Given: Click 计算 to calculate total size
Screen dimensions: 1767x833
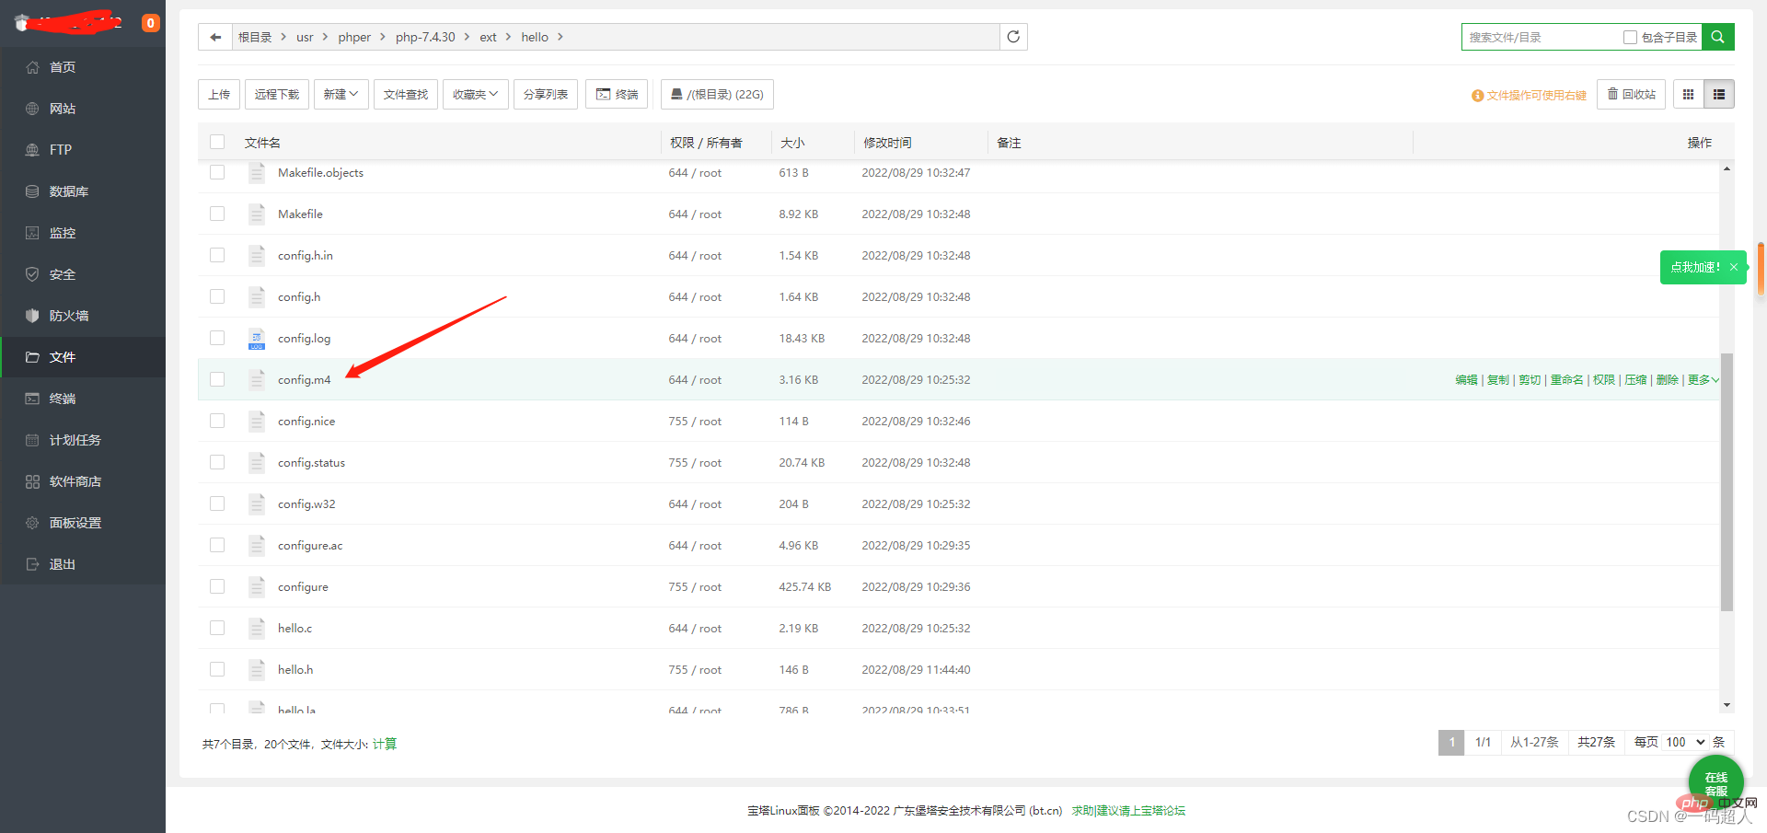Looking at the screenshot, I should 385,744.
